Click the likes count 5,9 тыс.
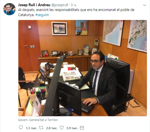Image resolution: width=150 pixels, height=132 pixels. tap(72, 128)
